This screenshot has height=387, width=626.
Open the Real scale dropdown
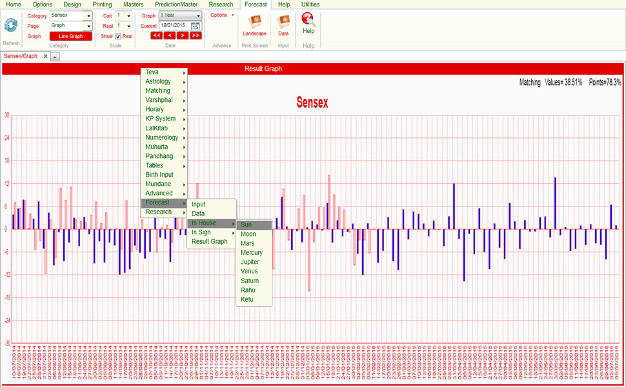tap(128, 26)
